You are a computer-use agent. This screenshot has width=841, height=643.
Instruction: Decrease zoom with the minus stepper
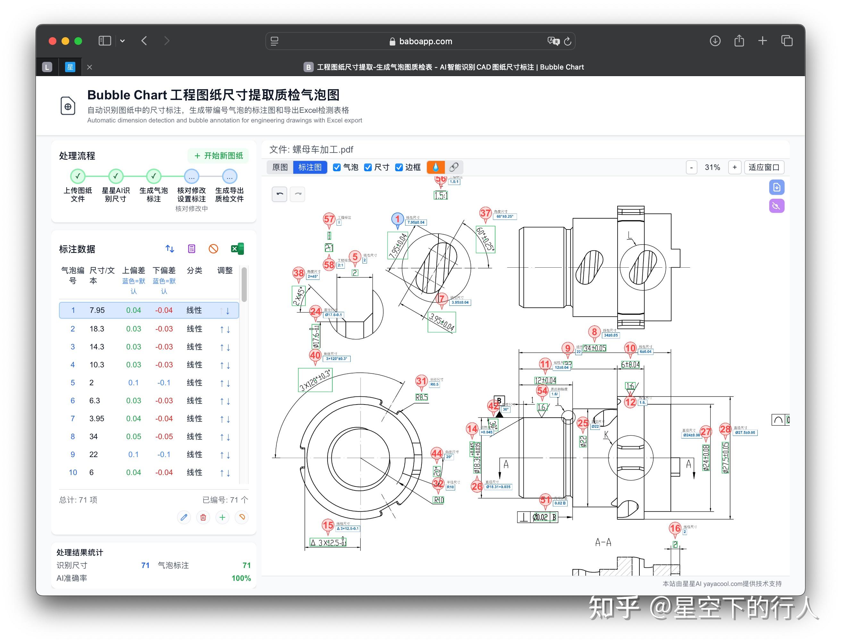tap(691, 167)
